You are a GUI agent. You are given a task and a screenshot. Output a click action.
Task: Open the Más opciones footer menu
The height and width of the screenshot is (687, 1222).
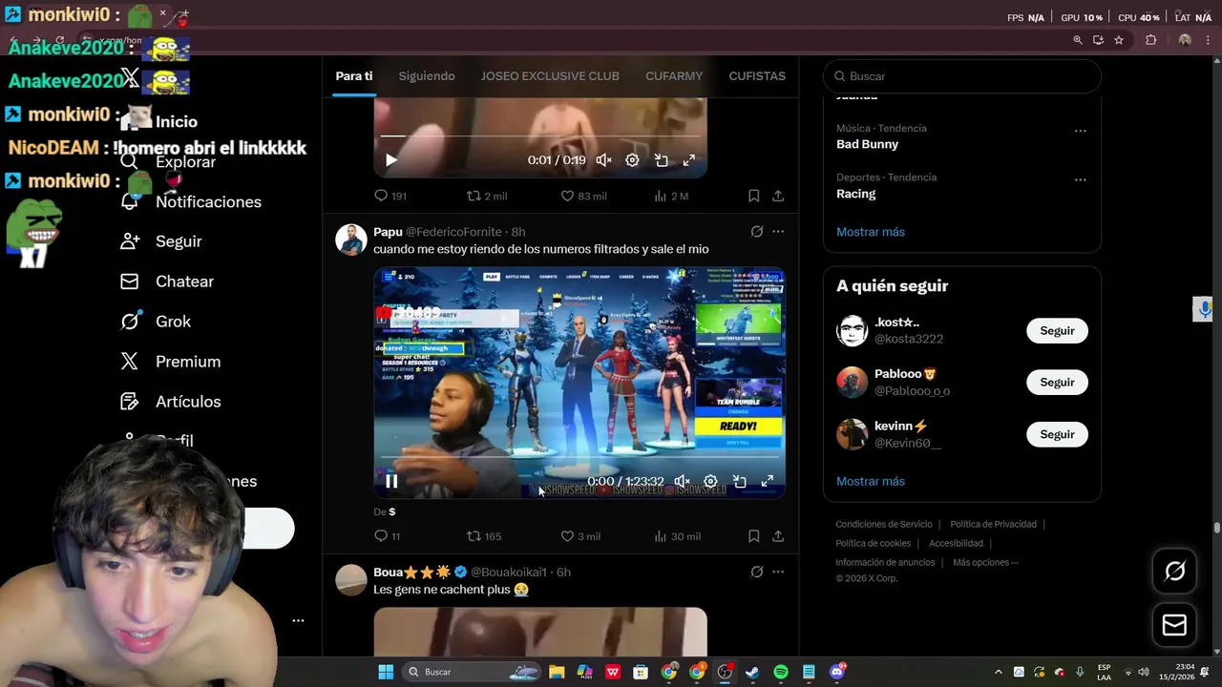[985, 562]
